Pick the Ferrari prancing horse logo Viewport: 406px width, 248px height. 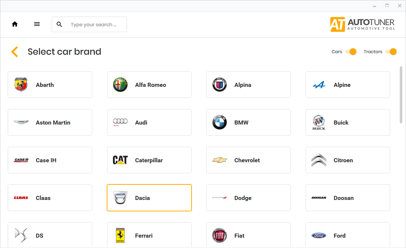pos(120,235)
